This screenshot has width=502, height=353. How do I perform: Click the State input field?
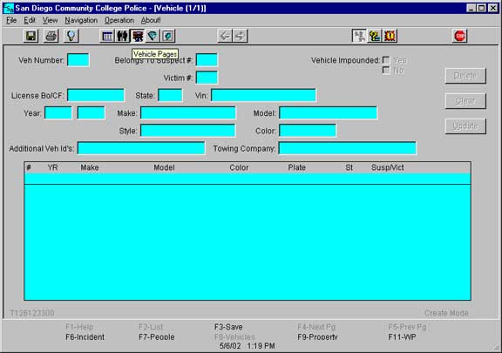(x=170, y=95)
